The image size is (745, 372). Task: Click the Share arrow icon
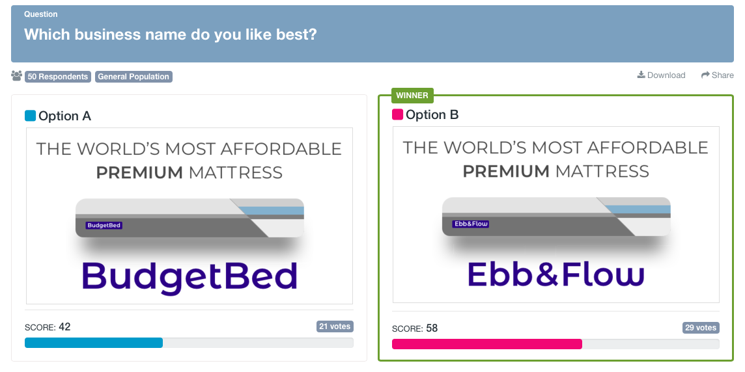[x=705, y=75]
